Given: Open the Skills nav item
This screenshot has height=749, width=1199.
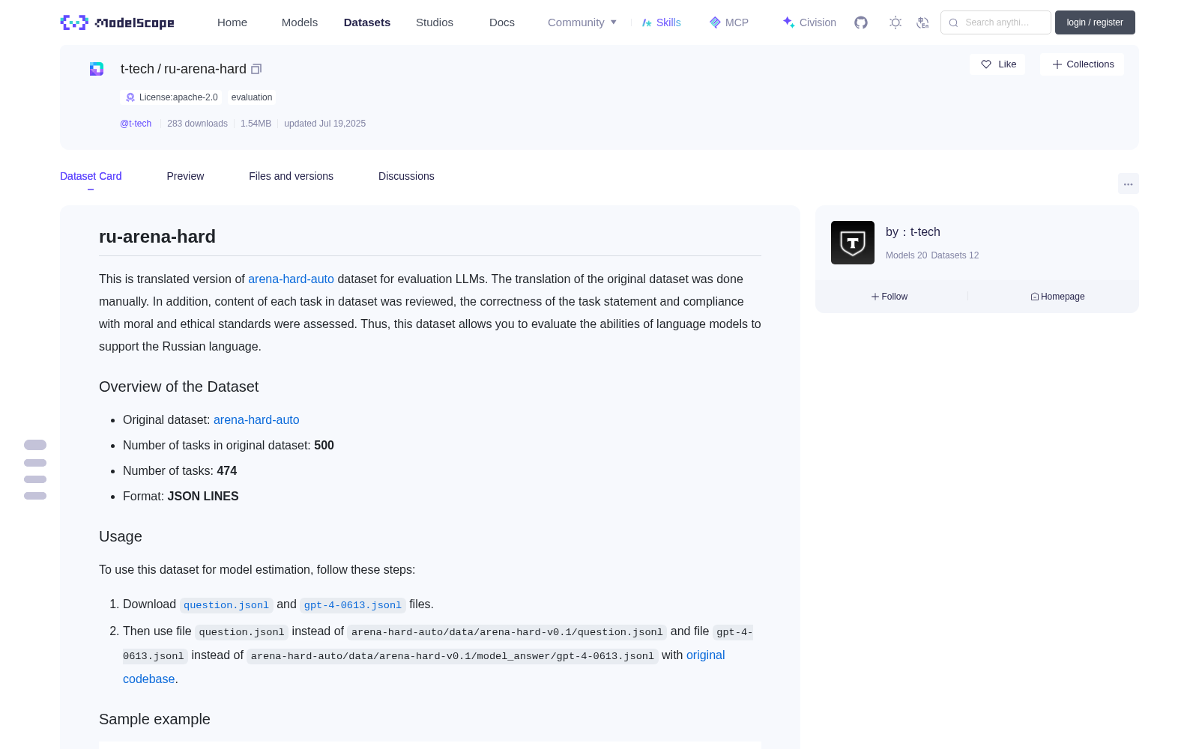Looking at the screenshot, I should click(x=662, y=22).
